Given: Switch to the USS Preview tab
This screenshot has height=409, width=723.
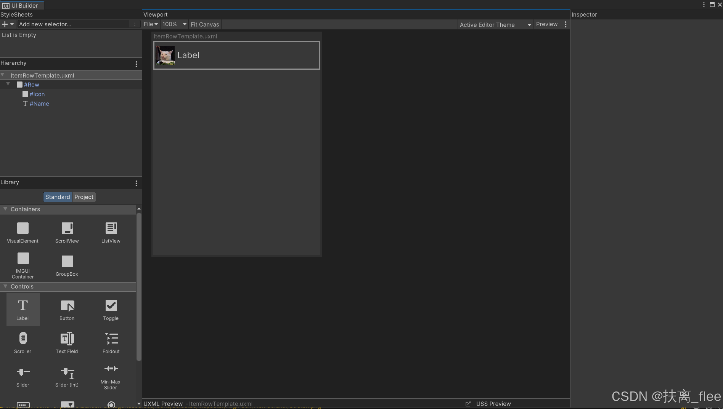Looking at the screenshot, I should coord(493,403).
